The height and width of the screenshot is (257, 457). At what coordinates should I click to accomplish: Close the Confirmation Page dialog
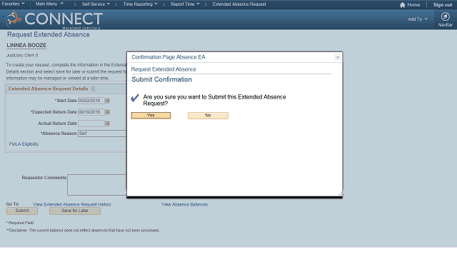(x=338, y=57)
